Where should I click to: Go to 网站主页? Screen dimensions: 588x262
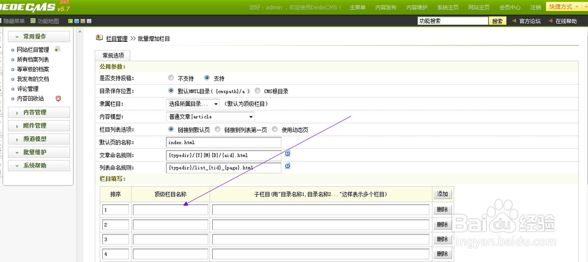[x=479, y=7]
